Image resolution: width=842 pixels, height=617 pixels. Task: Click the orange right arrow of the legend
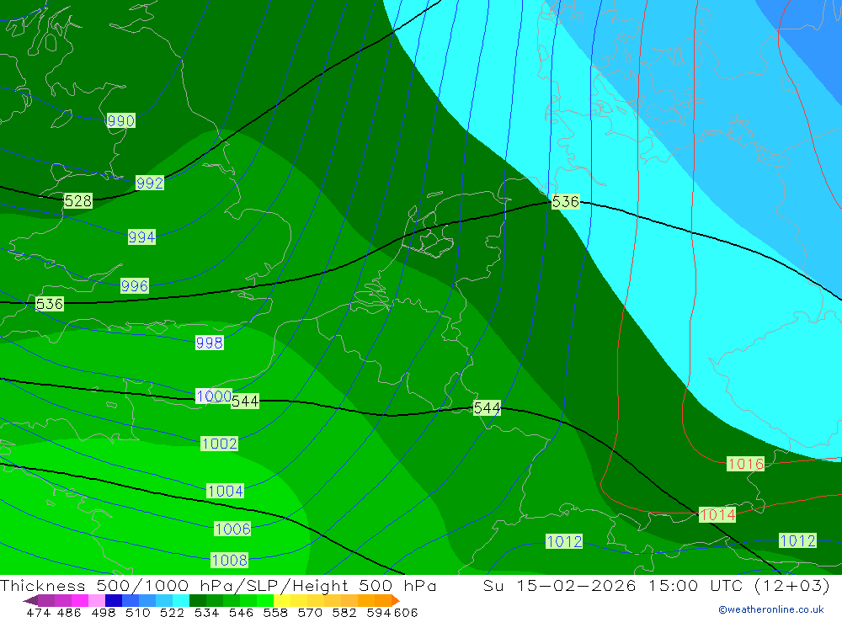tap(396, 600)
